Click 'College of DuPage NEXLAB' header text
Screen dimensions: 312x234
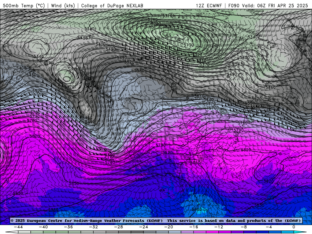[x=112, y=5]
